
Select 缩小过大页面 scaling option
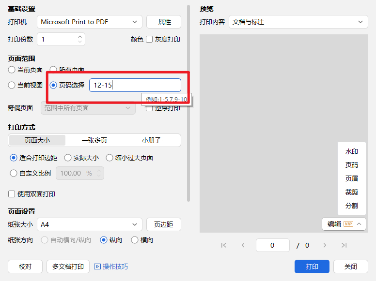(110, 158)
